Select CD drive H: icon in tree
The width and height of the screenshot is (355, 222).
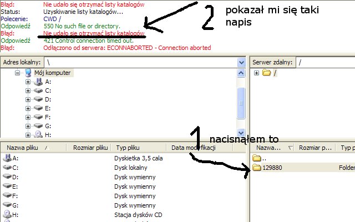(x=38, y=134)
